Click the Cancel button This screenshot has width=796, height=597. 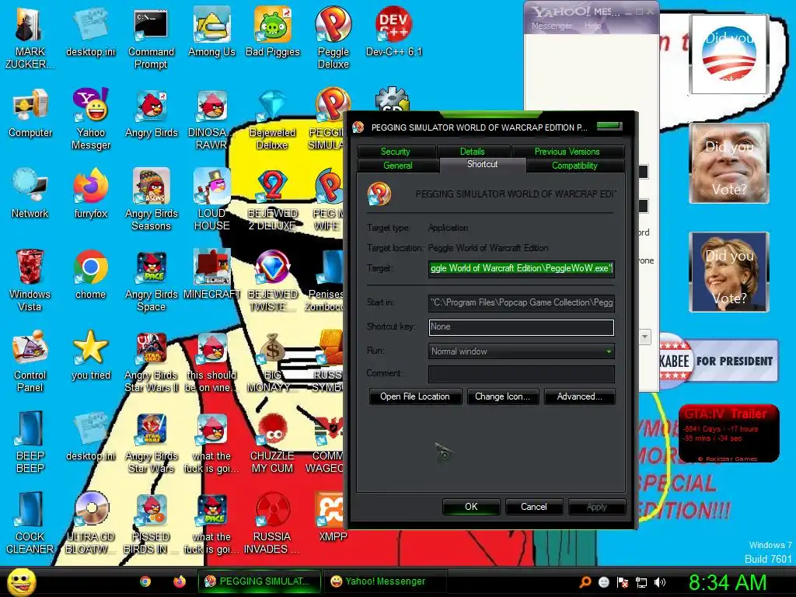tap(533, 507)
